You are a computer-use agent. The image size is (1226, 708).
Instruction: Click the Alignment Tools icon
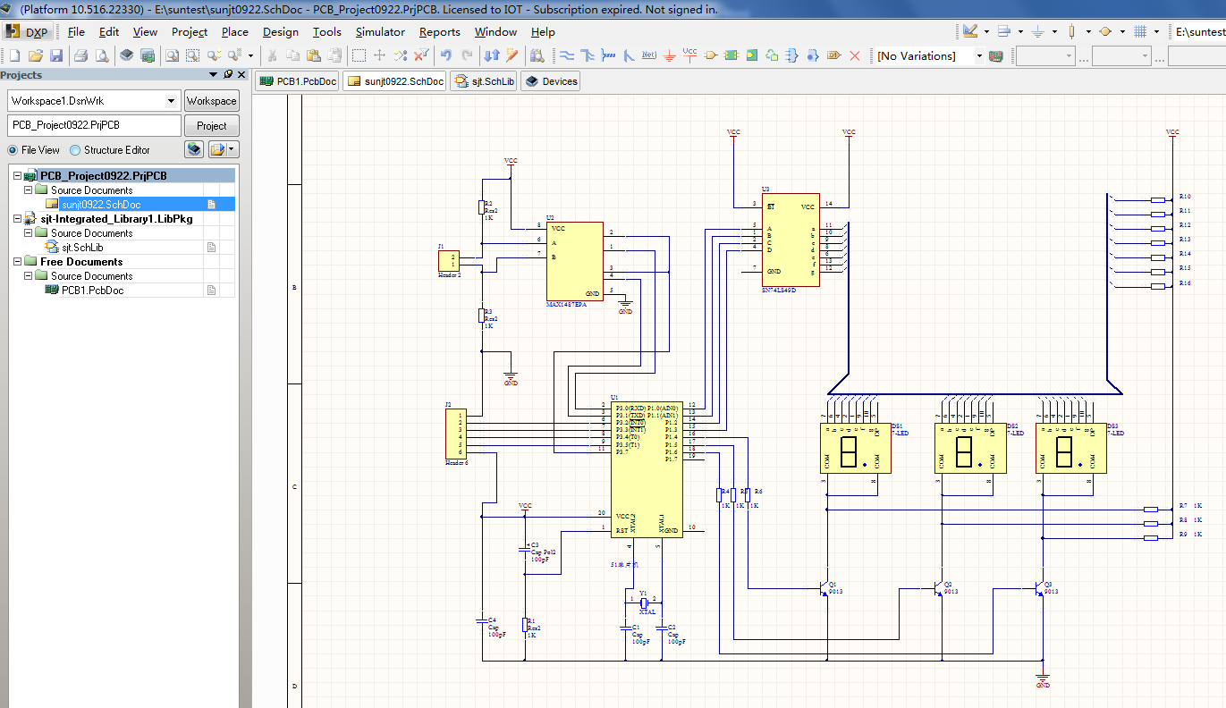(x=1003, y=31)
